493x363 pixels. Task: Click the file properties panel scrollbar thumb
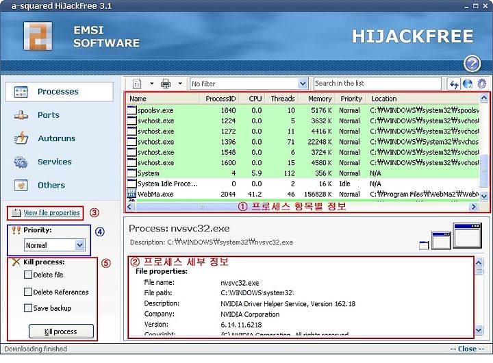pos(479,271)
